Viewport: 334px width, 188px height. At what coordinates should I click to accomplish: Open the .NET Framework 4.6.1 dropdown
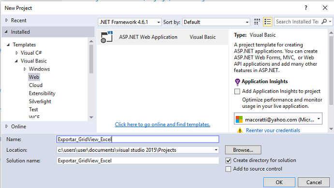130,22
